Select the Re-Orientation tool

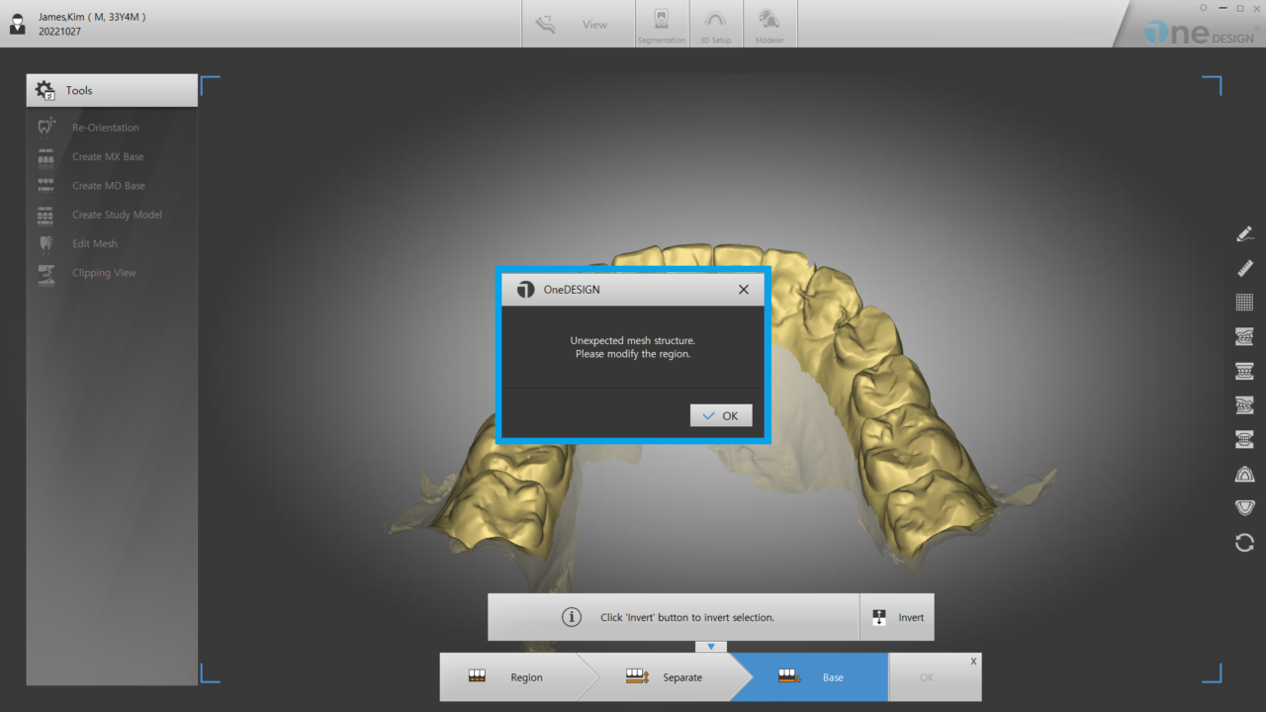pyautogui.click(x=105, y=127)
